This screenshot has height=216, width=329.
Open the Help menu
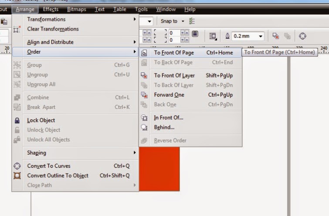(x=190, y=9)
